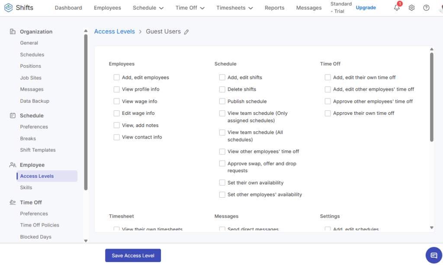Open Blocked Days settings
The height and width of the screenshot is (265, 443).
pos(35,237)
